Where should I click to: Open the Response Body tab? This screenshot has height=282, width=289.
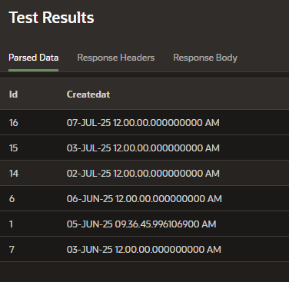click(205, 58)
